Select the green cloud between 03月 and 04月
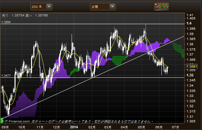The image size is (202, 130). 119,61
